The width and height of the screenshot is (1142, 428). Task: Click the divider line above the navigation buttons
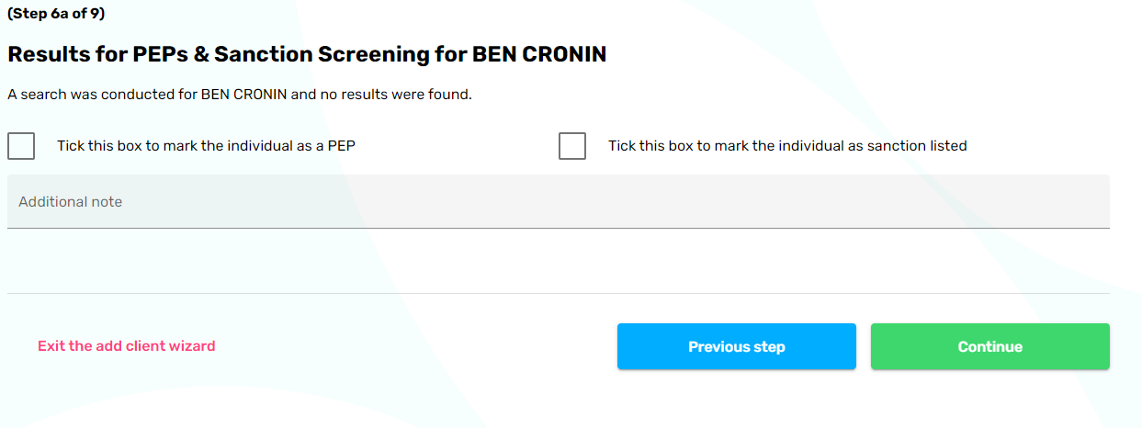[558, 293]
